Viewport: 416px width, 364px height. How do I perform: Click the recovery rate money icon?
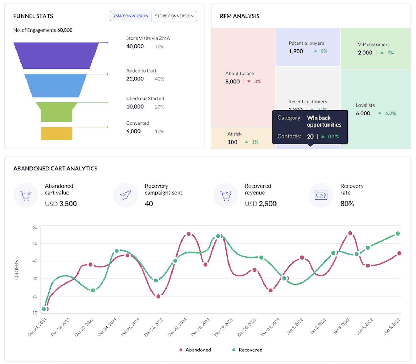[x=321, y=195]
